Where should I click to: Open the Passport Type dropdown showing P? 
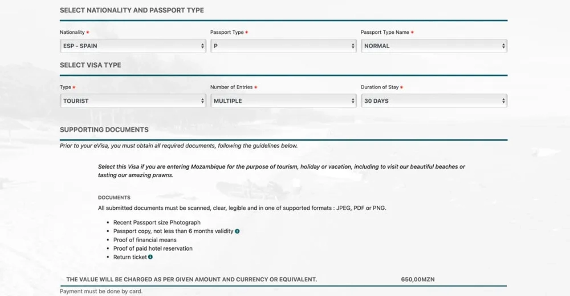[283, 46]
